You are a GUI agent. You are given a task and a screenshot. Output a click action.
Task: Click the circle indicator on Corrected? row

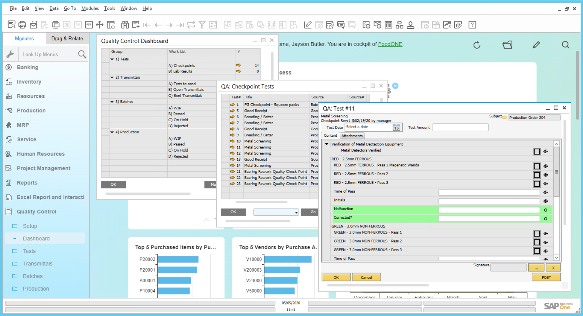click(546, 219)
